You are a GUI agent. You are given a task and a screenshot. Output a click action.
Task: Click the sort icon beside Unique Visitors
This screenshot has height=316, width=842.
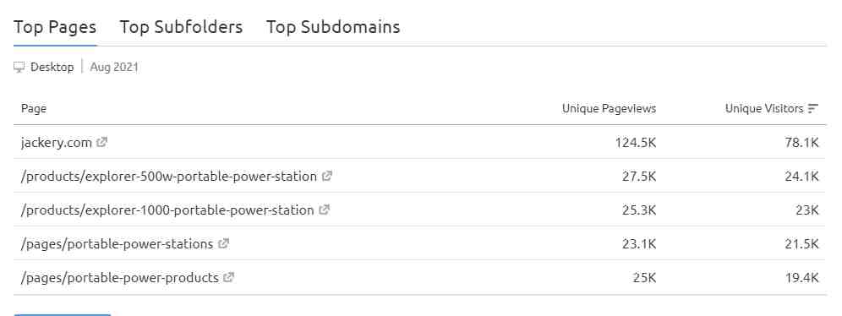(813, 108)
